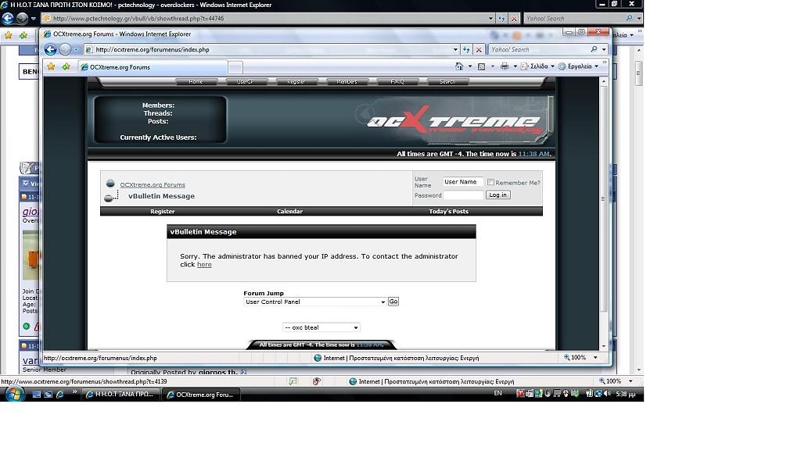Click the User Name input field
Image resolution: width=801 pixels, height=450 pixels.
pyautogui.click(x=463, y=181)
